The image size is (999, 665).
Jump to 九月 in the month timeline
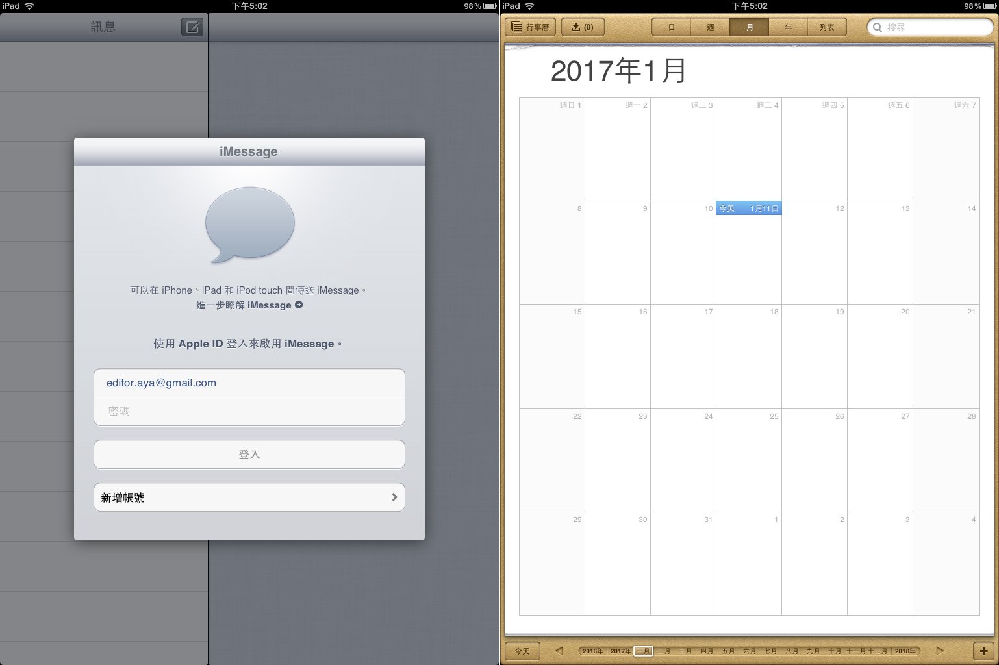coord(813,651)
